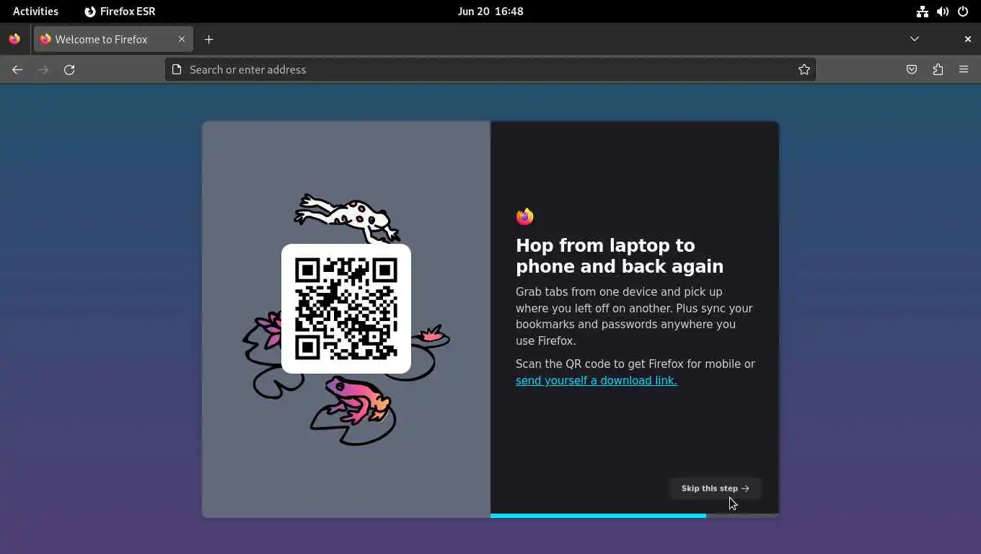The height and width of the screenshot is (554, 981).
Task: Open the Firefox application menu
Action: [964, 69]
